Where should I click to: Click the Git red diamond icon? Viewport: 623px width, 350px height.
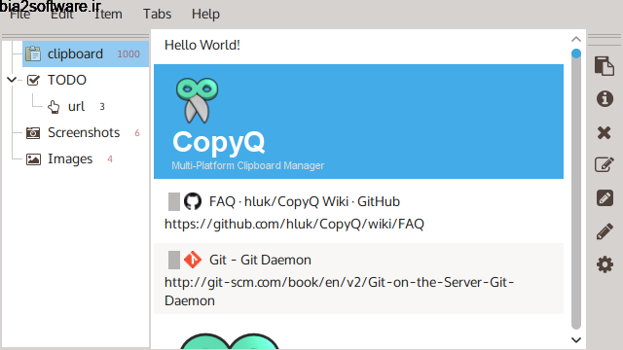(193, 260)
